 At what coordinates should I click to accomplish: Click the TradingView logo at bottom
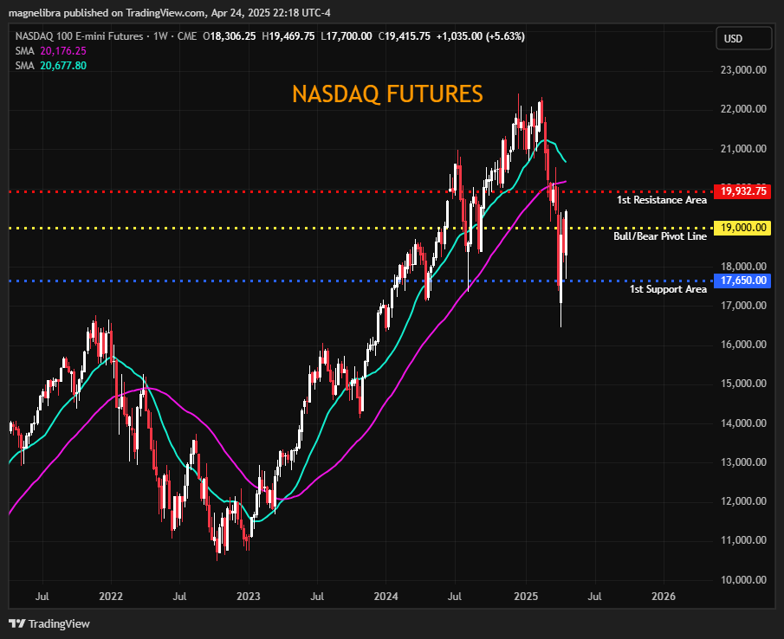point(49,623)
